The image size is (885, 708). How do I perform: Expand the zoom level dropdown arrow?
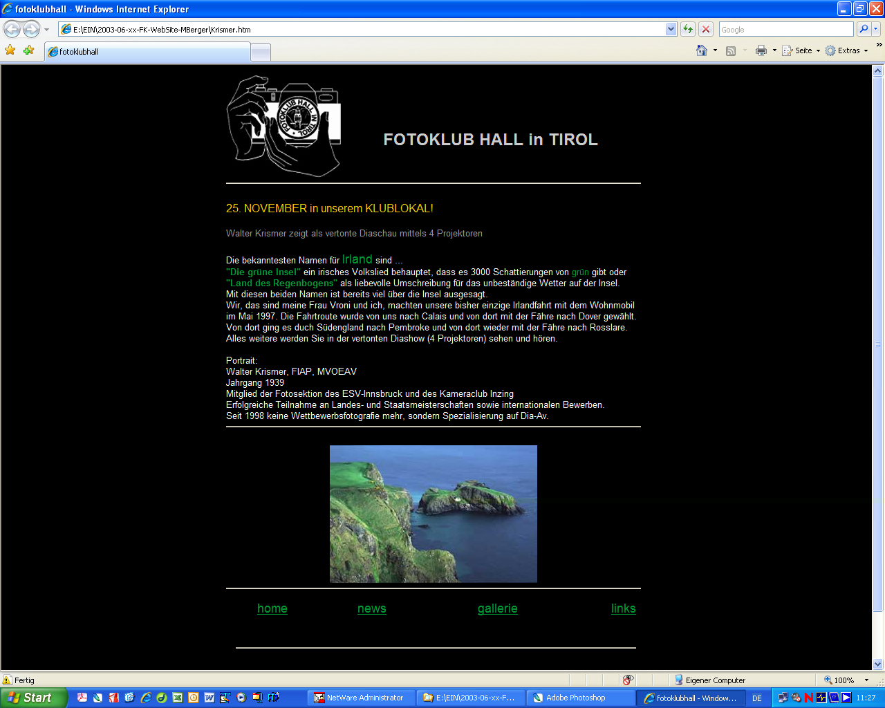point(866,680)
